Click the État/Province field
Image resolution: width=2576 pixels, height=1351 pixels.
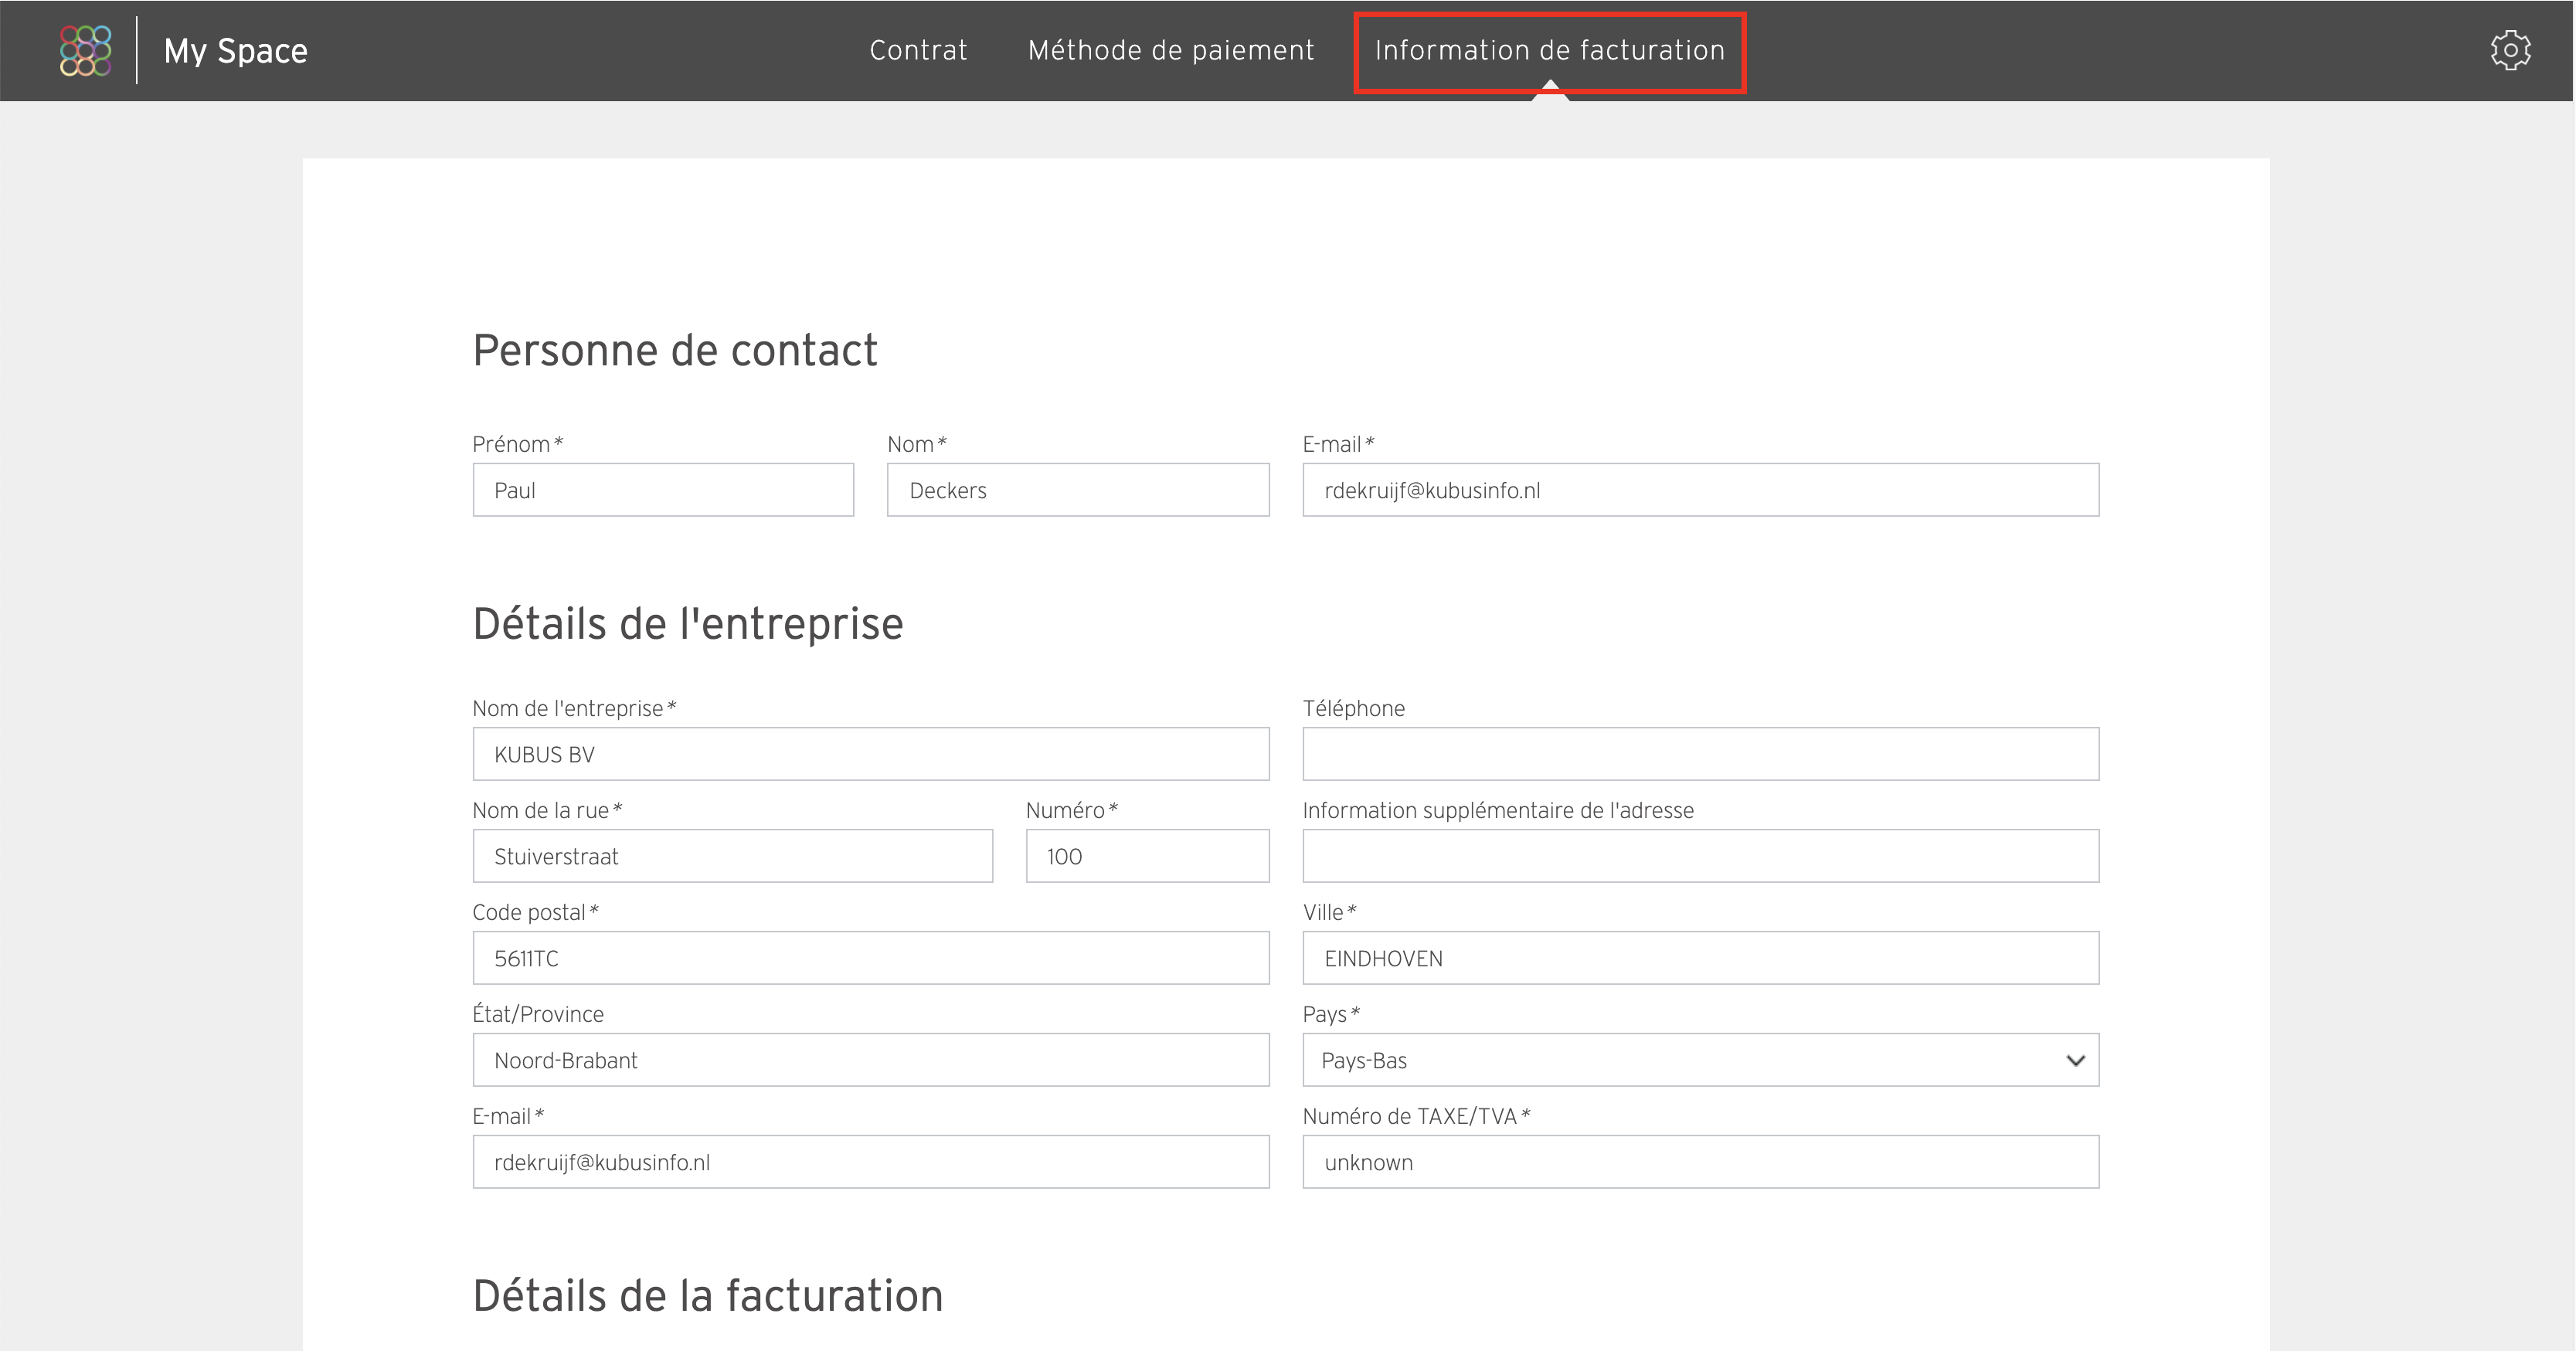point(871,1060)
